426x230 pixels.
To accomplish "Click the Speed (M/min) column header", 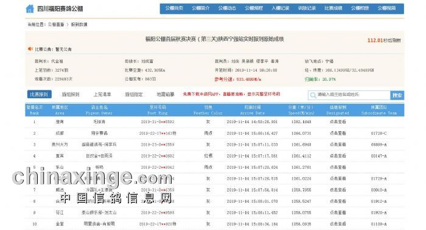I will coord(301,110).
